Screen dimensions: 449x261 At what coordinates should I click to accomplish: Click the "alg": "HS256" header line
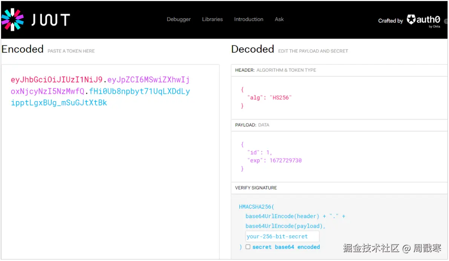270,98
